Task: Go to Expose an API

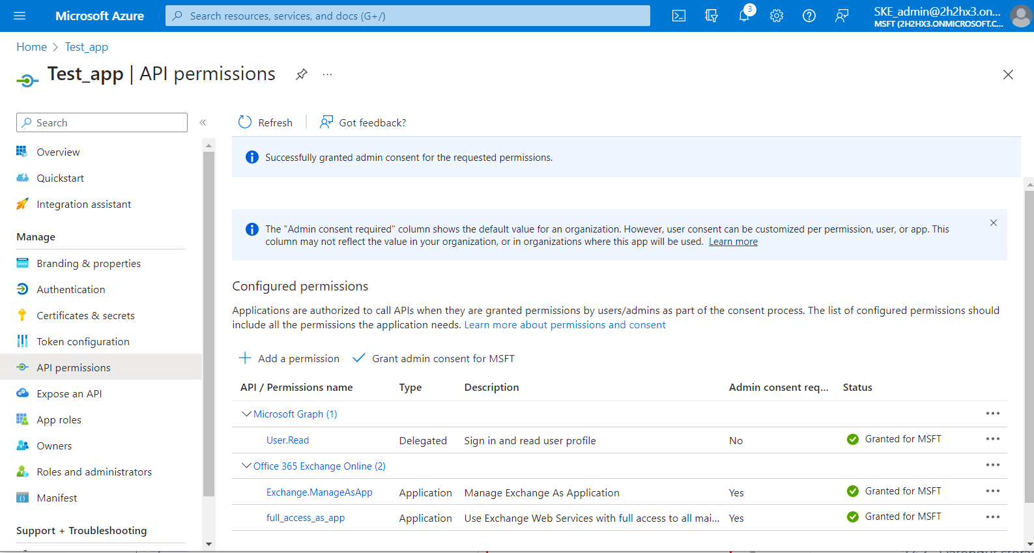Action: click(x=69, y=393)
